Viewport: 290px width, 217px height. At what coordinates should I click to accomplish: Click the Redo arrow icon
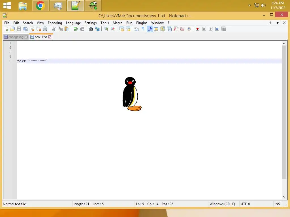pos(82,29)
